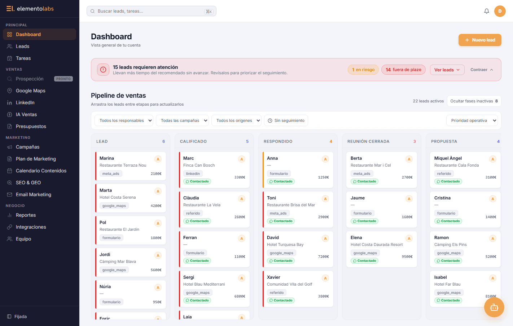Viewport: 513px width, 326px height.
Task: Click the PRONTO badge next to Prospección
Action: pos(63,79)
